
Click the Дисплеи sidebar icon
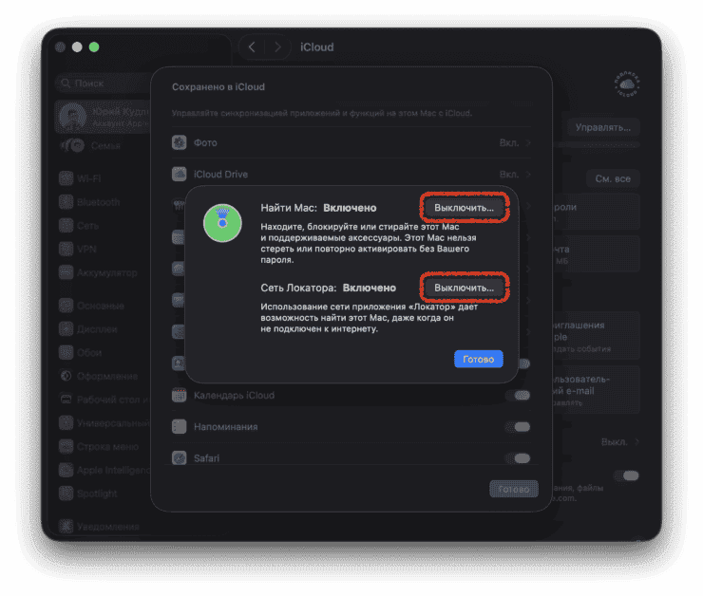tap(66, 329)
